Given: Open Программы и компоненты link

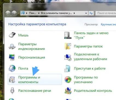Looking at the screenshot, I should [29, 80].
